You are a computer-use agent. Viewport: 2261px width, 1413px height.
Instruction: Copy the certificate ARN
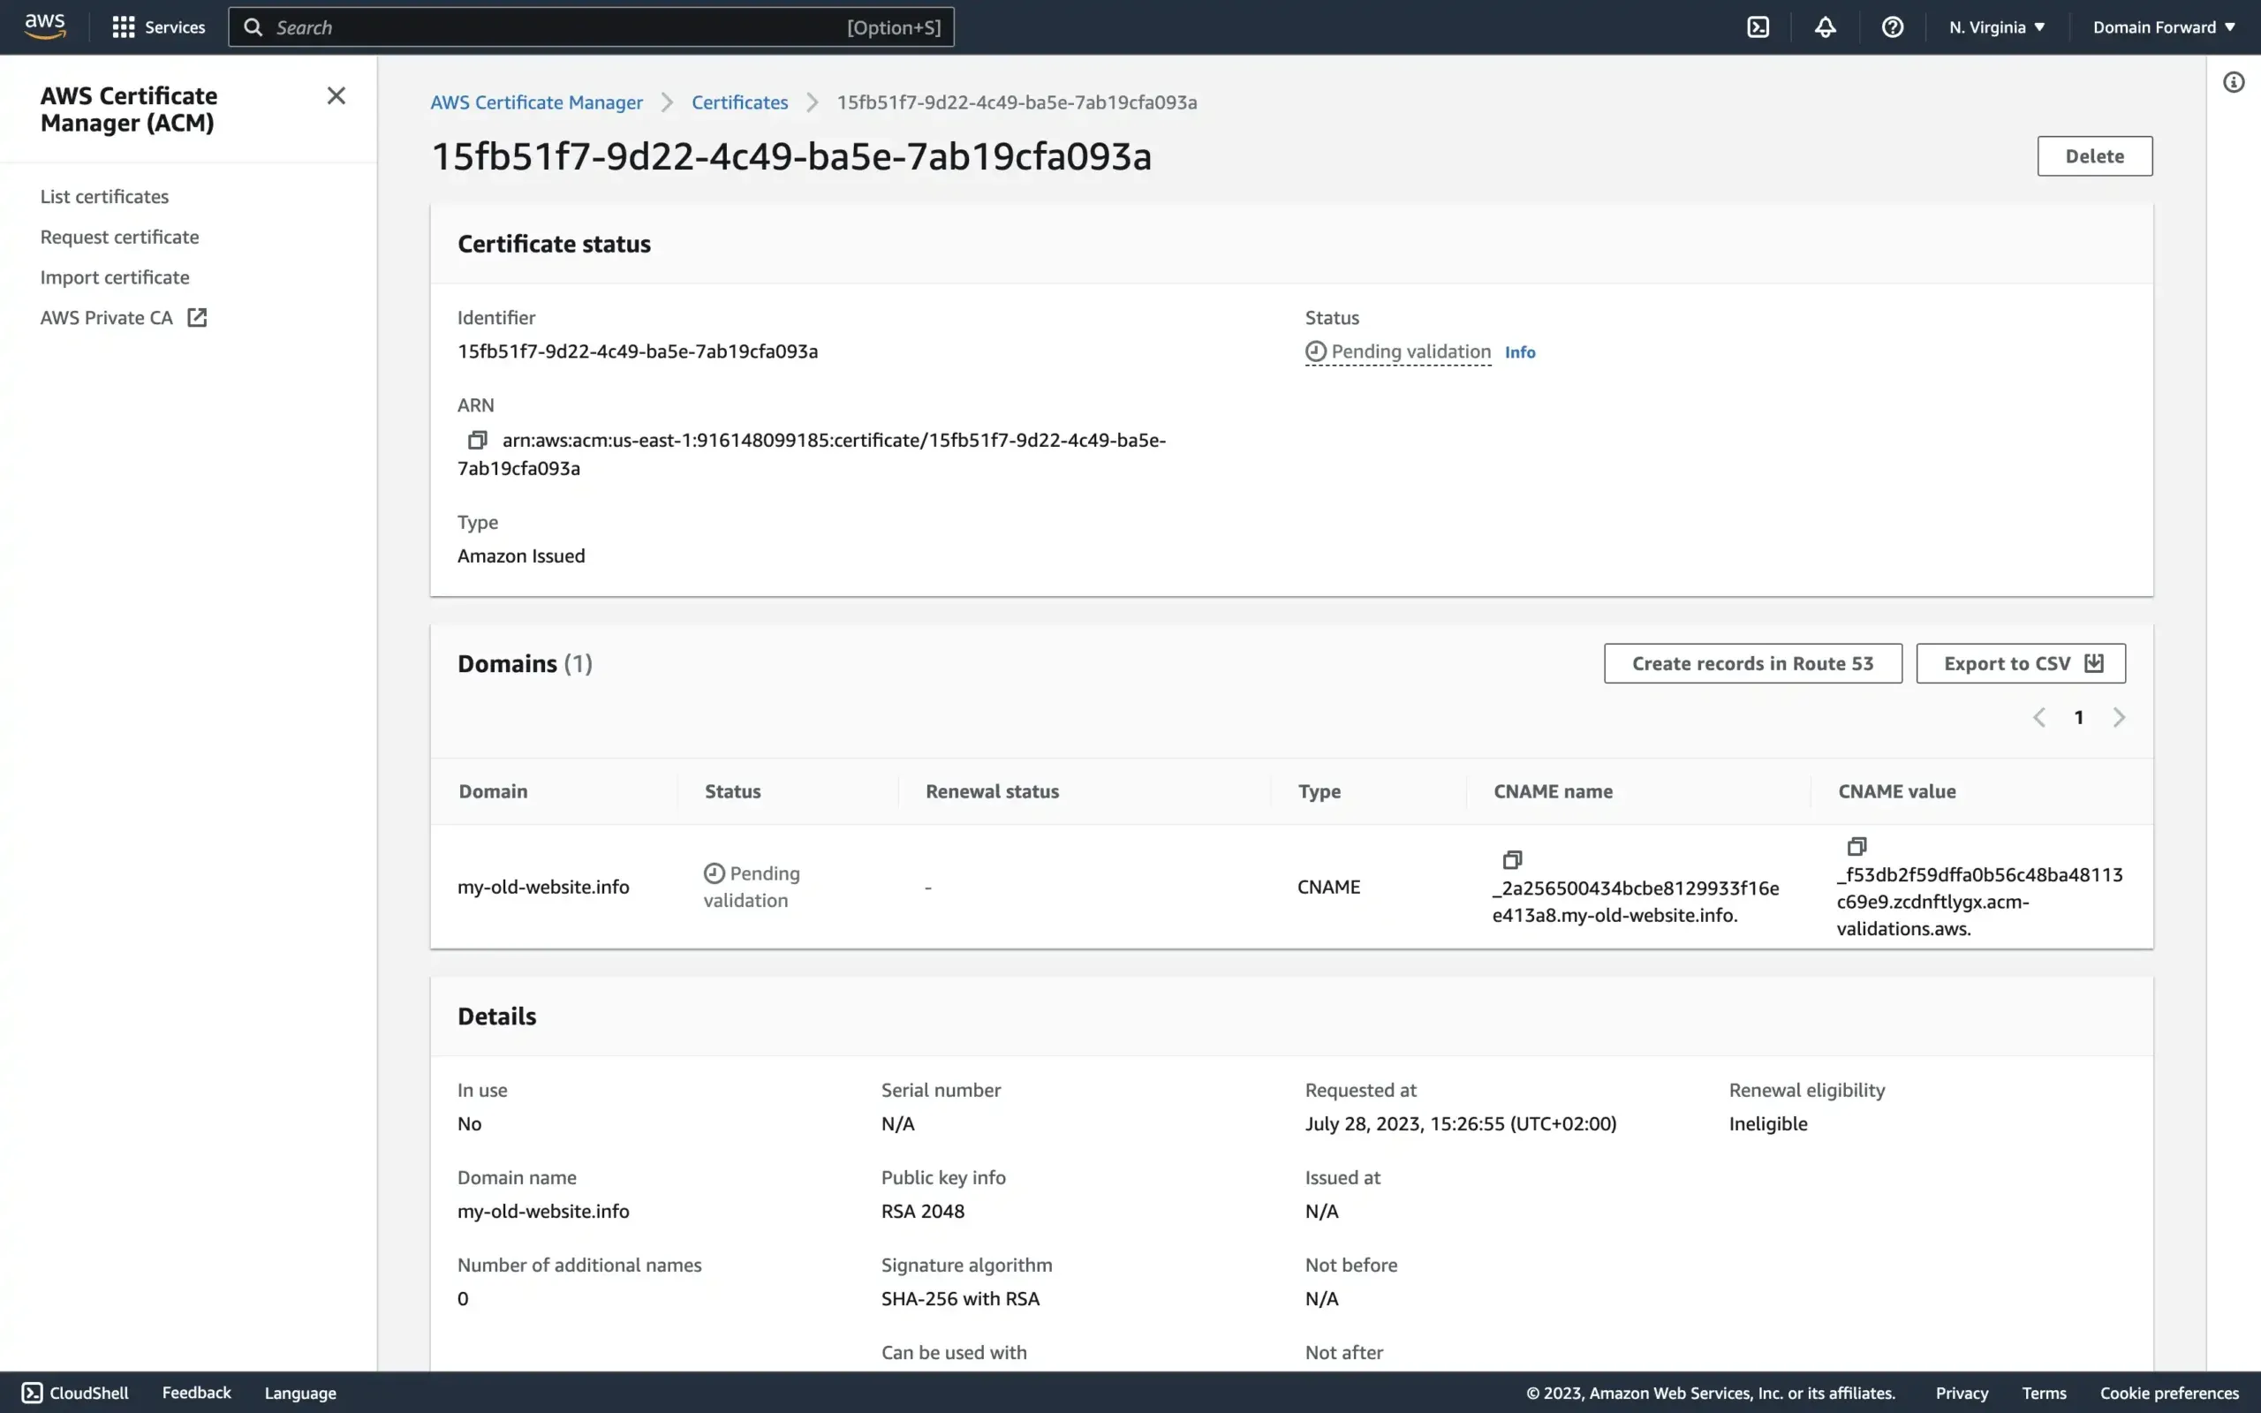pos(478,439)
